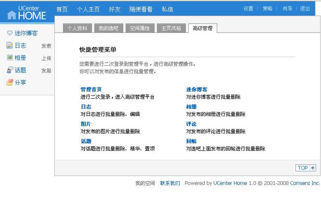Select the 空间属性 tab
The height and width of the screenshot is (203, 321).
point(140,29)
